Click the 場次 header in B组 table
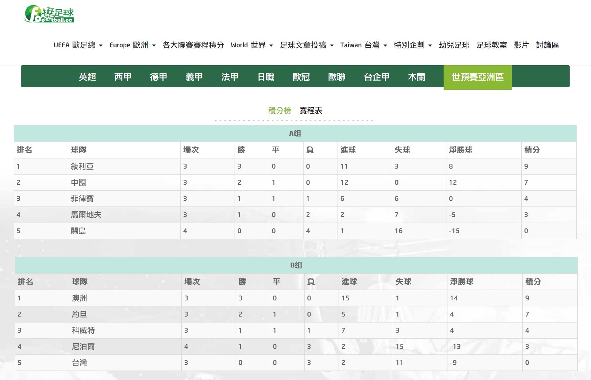This screenshot has height=380, width=591. pyautogui.click(x=192, y=281)
